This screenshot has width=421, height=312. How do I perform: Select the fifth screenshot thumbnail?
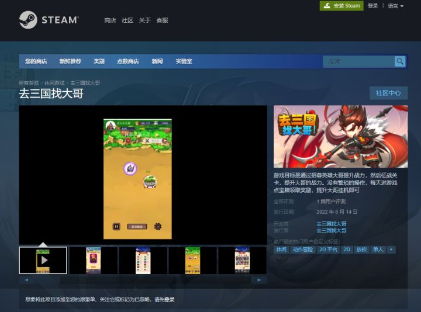coord(242,260)
